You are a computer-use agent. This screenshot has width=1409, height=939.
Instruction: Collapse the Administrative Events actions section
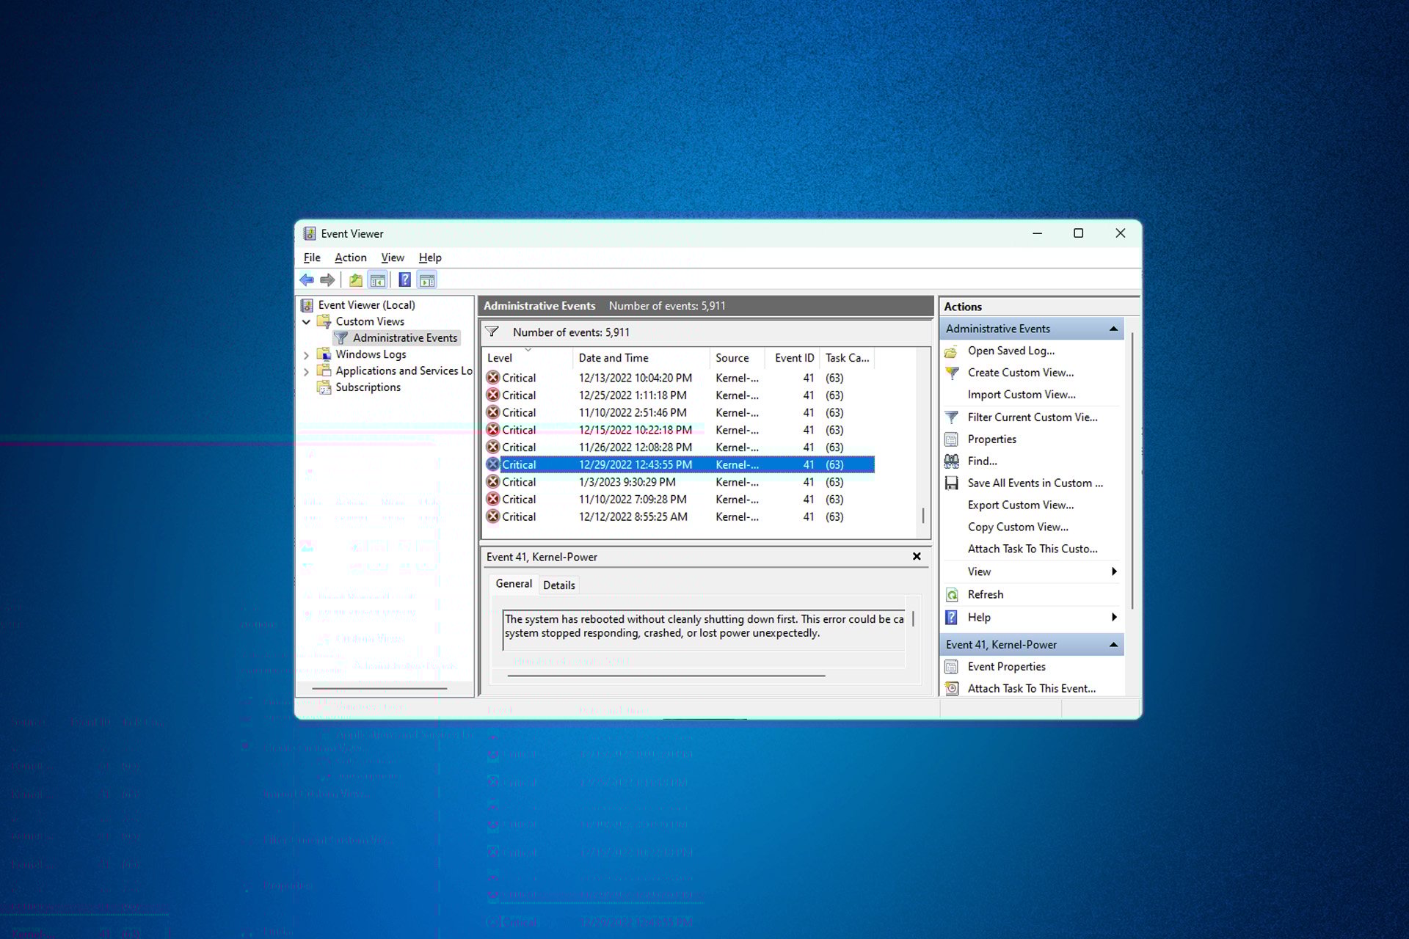[1113, 329]
